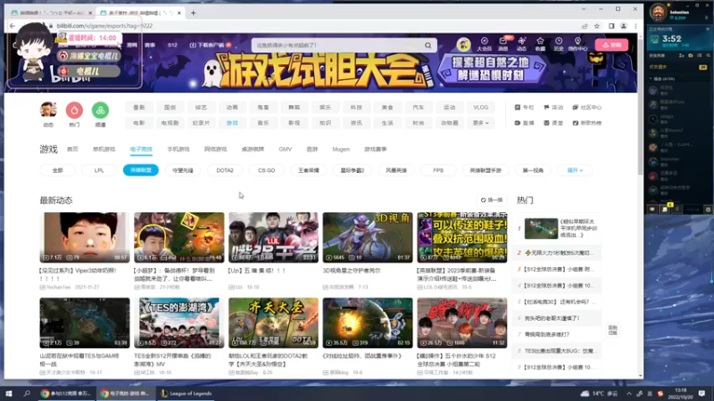714x401 pixels.
Task: Open trending item 2 无限火力
Action: coord(560,253)
